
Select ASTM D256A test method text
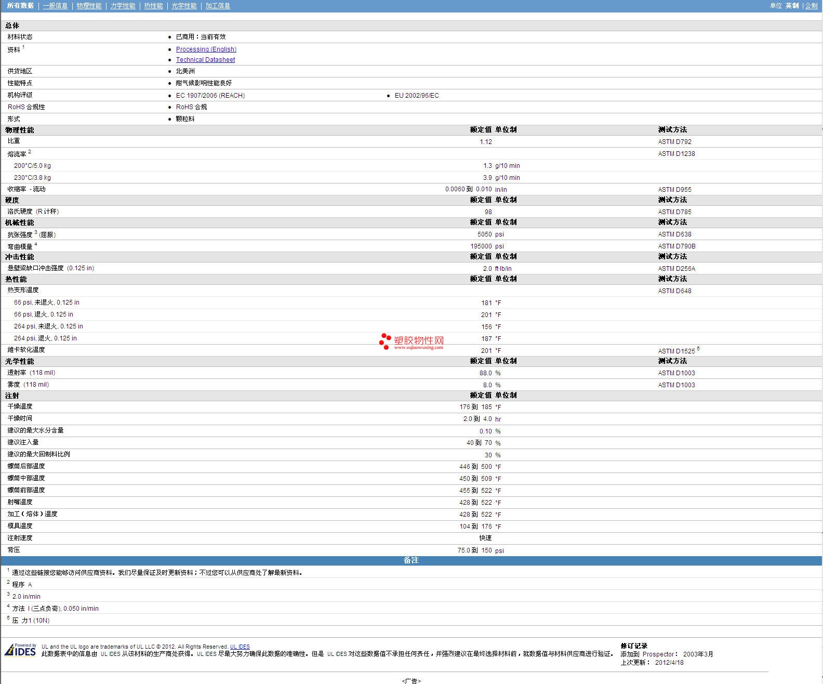click(676, 269)
